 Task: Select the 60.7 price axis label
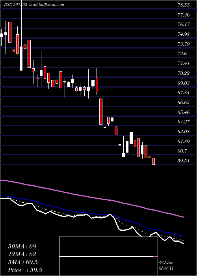click(x=182, y=151)
